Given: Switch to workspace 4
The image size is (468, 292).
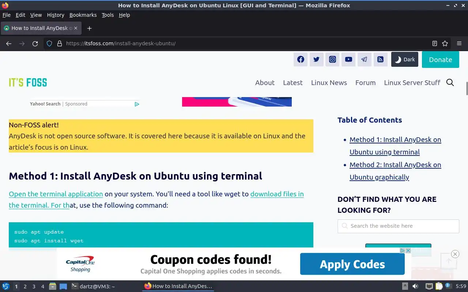Looking at the screenshot, I should (42, 287).
